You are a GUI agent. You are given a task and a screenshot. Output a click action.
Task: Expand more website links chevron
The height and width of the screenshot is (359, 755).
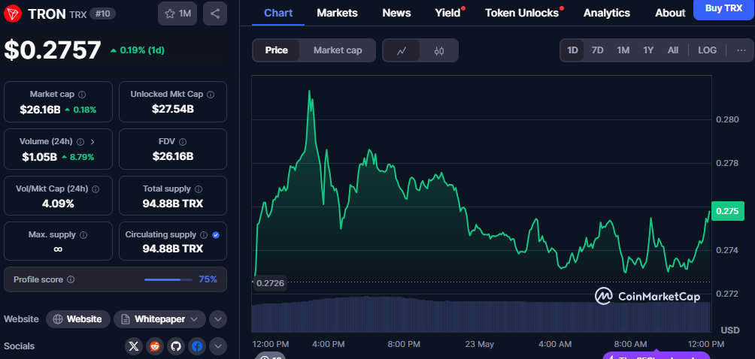pos(218,319)
